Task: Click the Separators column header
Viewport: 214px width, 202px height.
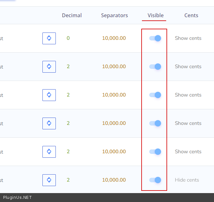Action: tap(114, 15)
